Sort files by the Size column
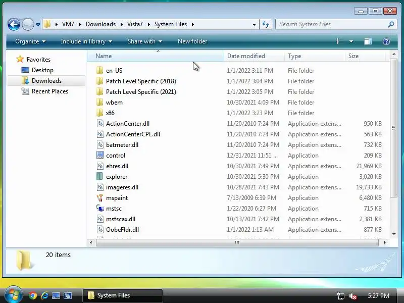Viewport: 404px width, 303px height. click(365, 56)
